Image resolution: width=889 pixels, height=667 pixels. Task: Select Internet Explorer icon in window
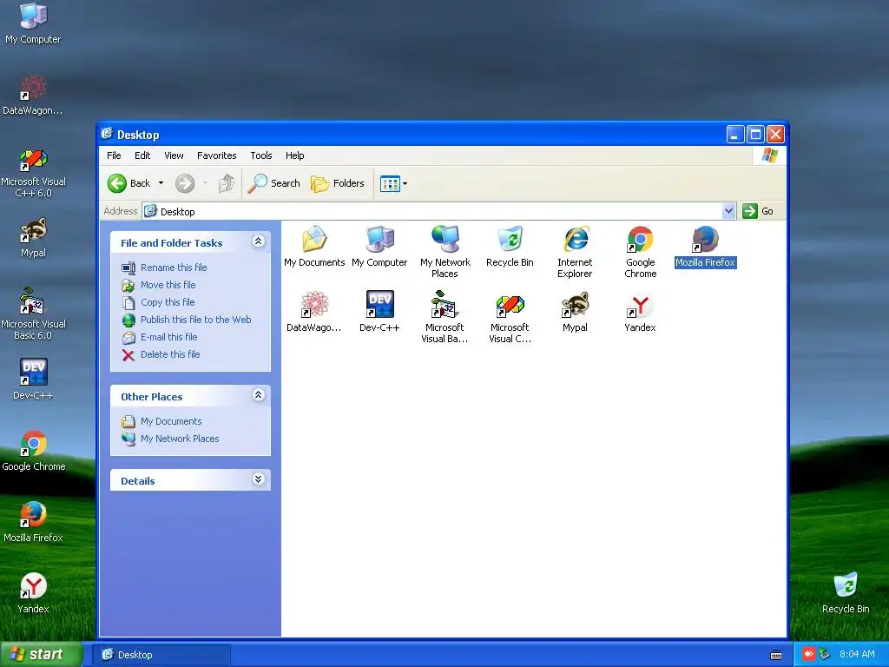575,252
